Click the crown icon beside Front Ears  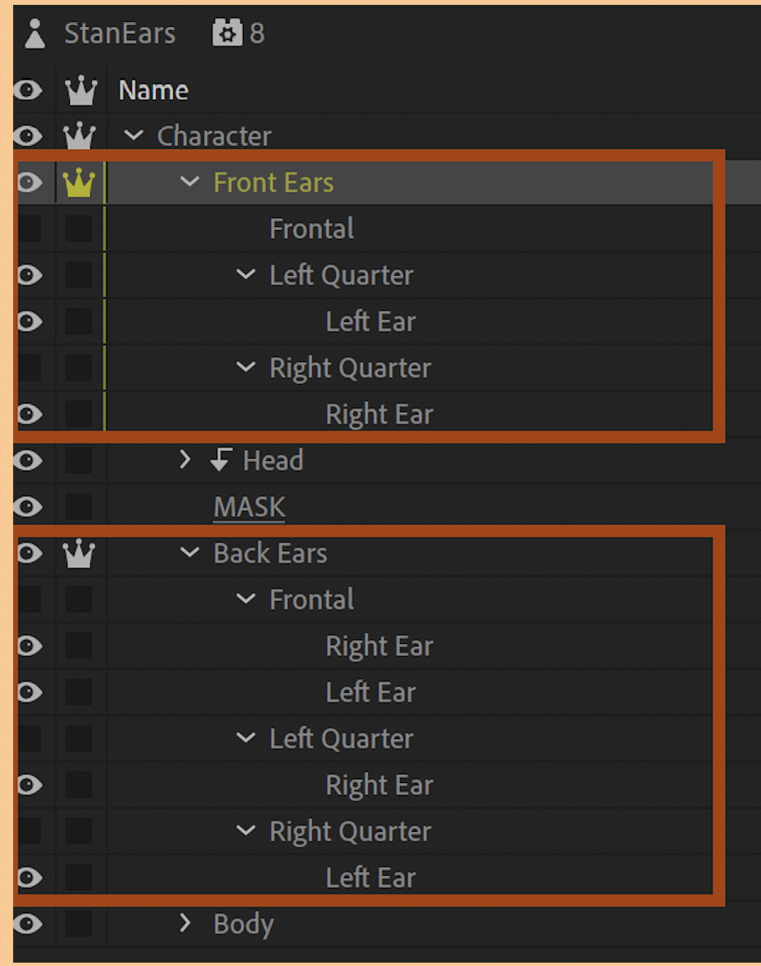pyautogui.click(x=80, y=182)
